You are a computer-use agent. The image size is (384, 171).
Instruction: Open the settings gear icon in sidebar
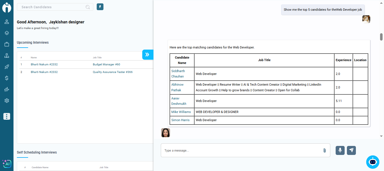(7, 101)
